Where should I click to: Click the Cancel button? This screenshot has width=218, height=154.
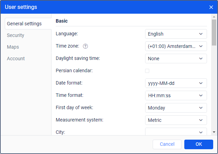[x=167, y=144]
